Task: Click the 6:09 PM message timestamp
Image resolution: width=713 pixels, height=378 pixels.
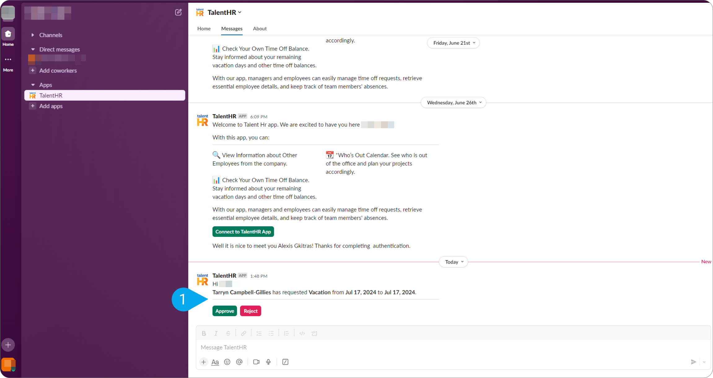Action: [259, 117]
